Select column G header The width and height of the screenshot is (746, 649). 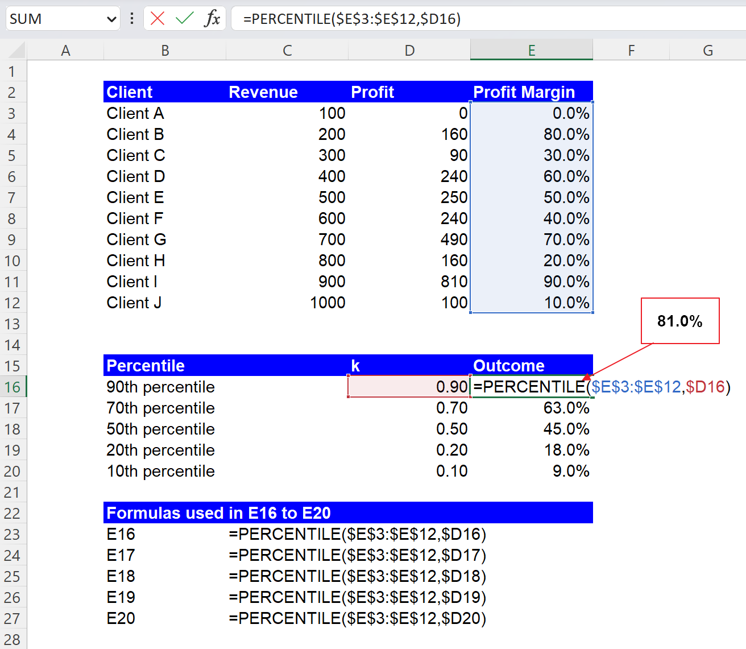coord(708,50)
